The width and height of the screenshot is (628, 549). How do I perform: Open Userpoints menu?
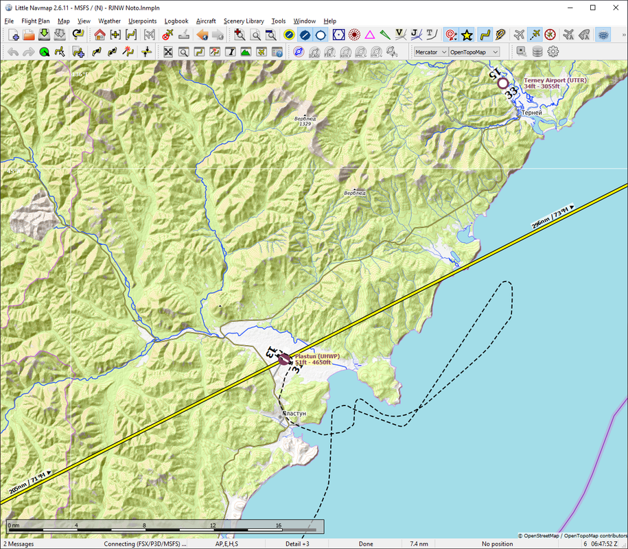click(x=143, y=21)
